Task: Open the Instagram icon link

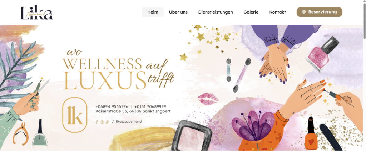Action: coord(102,122)
